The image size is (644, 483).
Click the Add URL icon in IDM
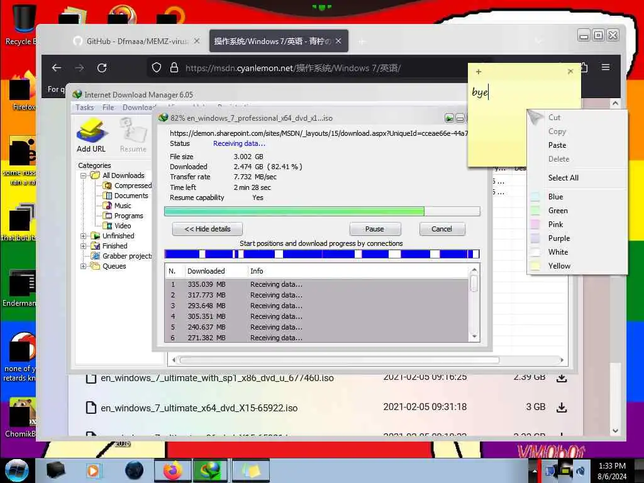91,135
